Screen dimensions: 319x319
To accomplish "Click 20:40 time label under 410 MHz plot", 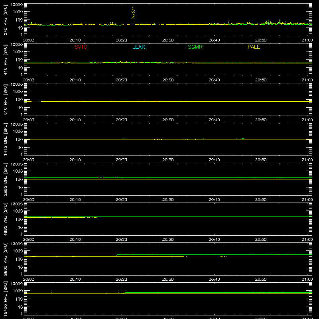I will (214, 80).
